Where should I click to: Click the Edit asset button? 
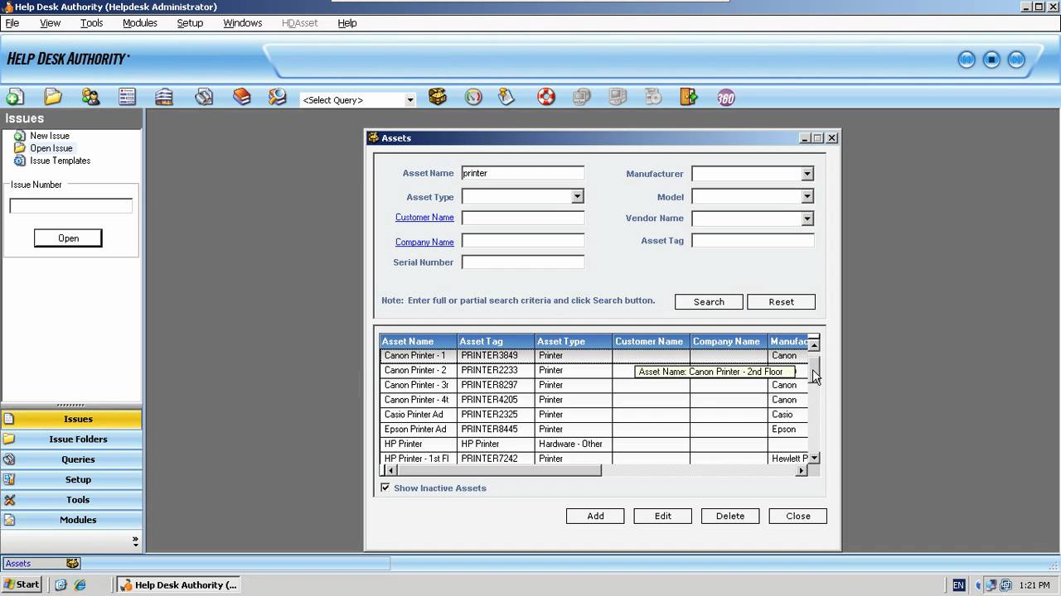click(x=663, y=516)
